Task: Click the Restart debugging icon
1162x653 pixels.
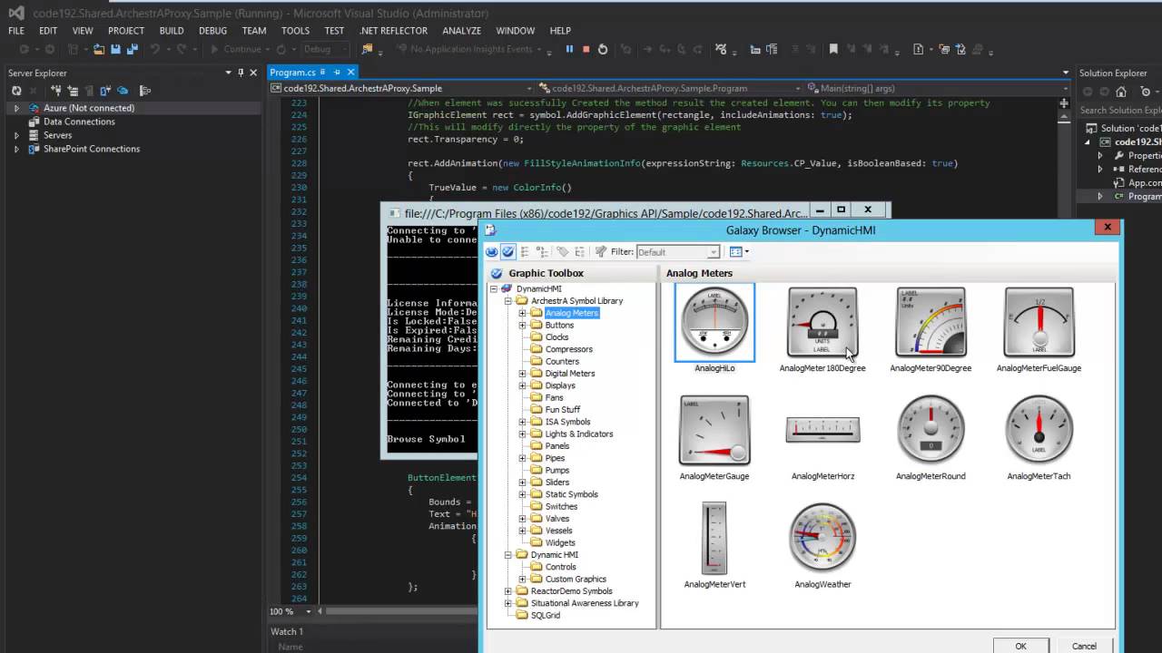Action: 603,49
